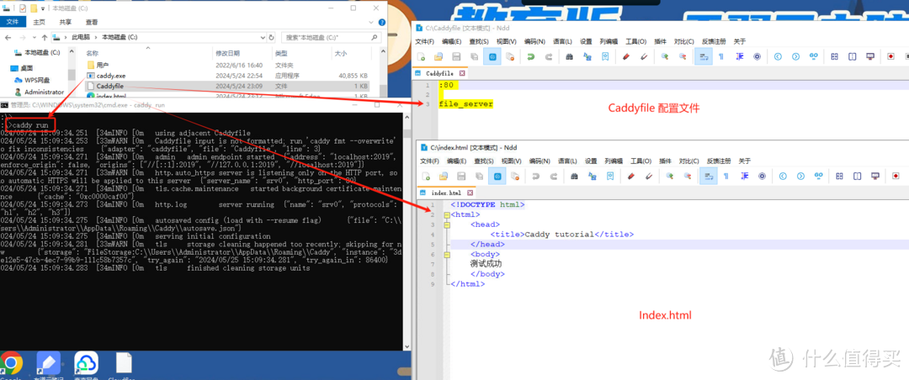Click monitor icon in index.html Ndd toolbar

click(874, 176)
